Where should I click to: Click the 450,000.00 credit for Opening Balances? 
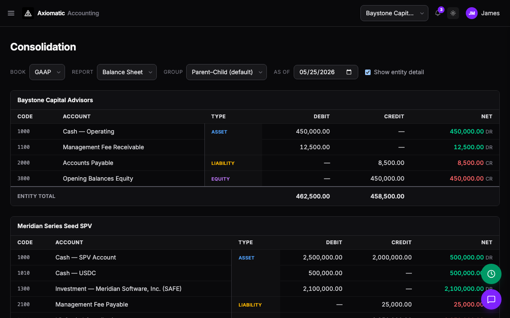387,179
